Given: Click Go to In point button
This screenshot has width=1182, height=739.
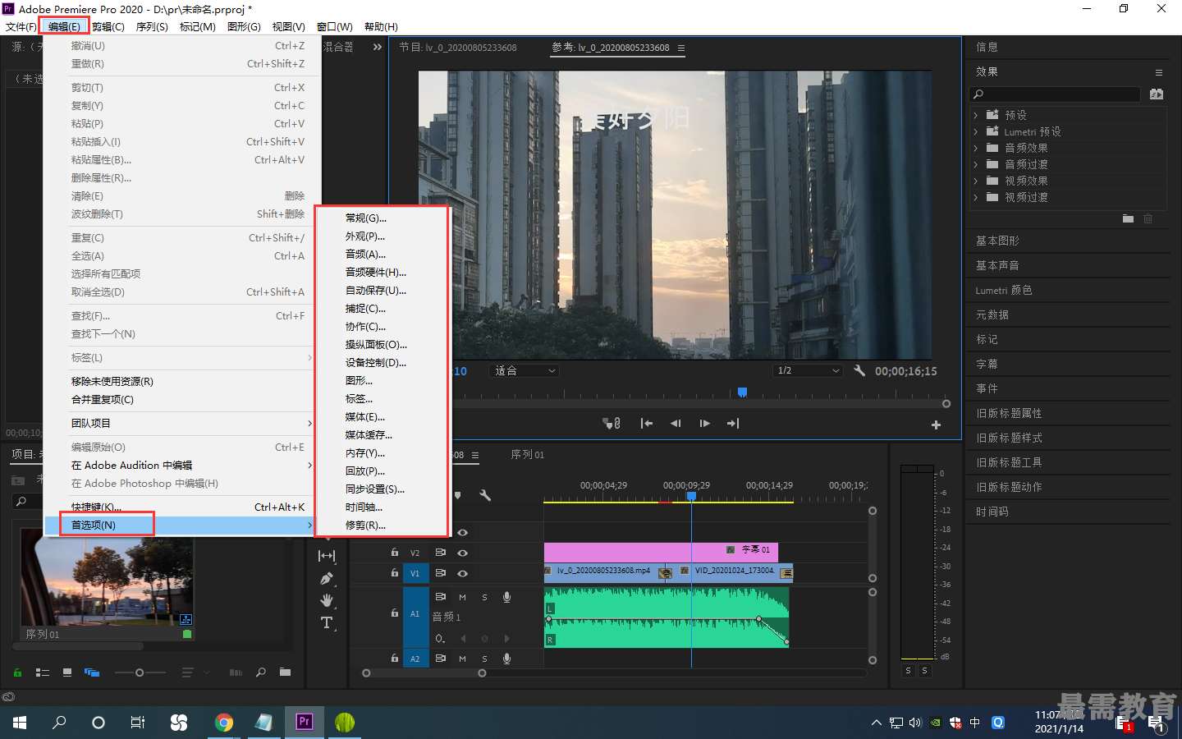Looking at the screenshot, I should point(647,424).
